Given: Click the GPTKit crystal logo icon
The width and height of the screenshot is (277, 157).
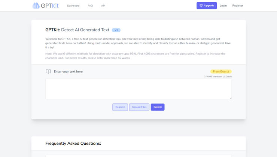Looking at the screenshot, I should 36,6.
